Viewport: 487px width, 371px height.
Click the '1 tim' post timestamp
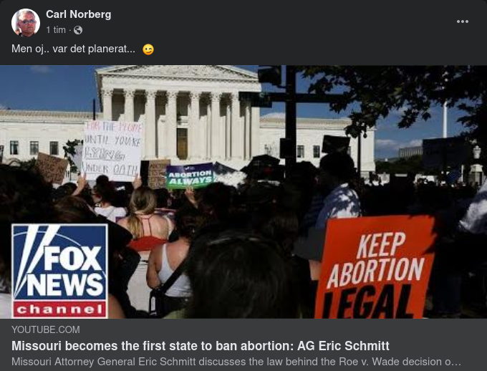56,30
